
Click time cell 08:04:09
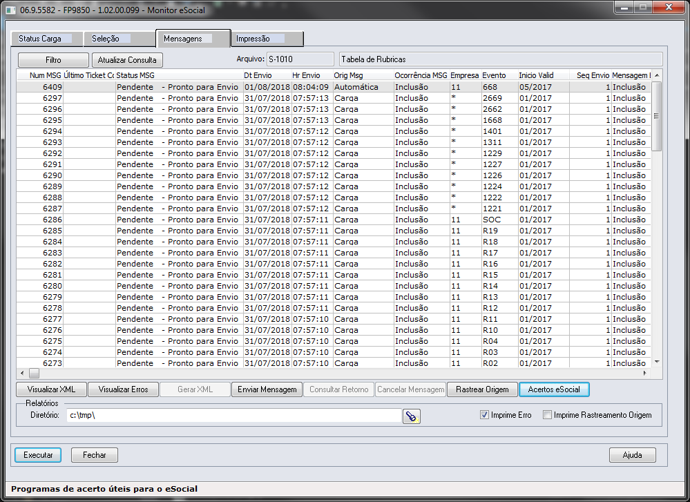click(312, 87)
